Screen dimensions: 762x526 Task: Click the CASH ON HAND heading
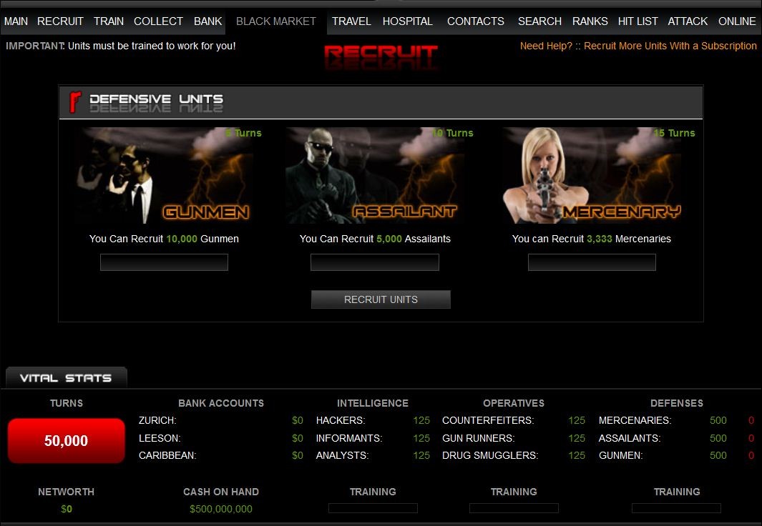tap(221, 492)
